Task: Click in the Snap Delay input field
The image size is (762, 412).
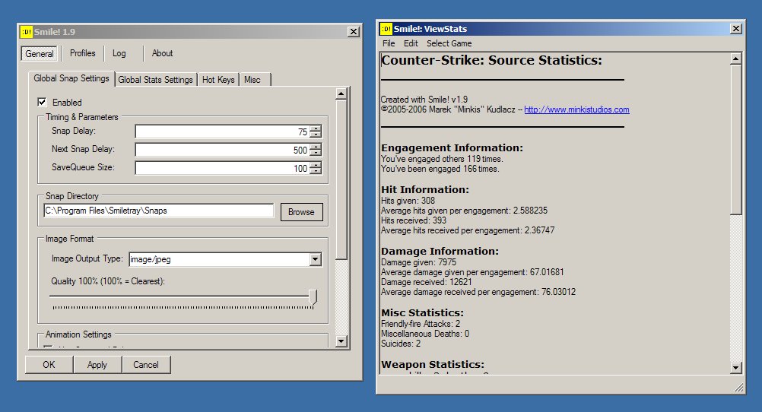Action: click(222, 132)
